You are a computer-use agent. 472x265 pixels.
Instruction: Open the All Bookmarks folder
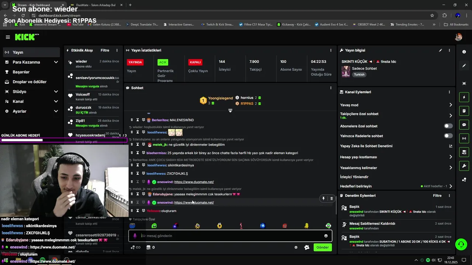[x=456, y=25]
